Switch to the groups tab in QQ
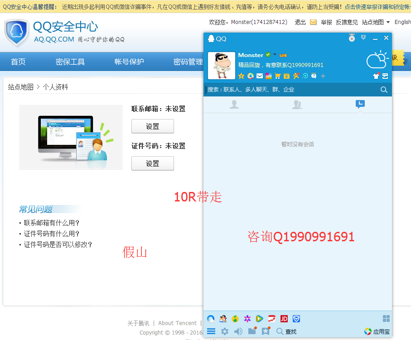Image resolution: width=411 pixels, height=340 pixels. click(x=297, y=104)
